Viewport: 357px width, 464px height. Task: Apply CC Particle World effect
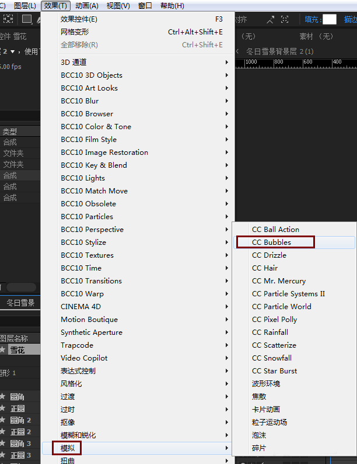click(x=295, y=307)
